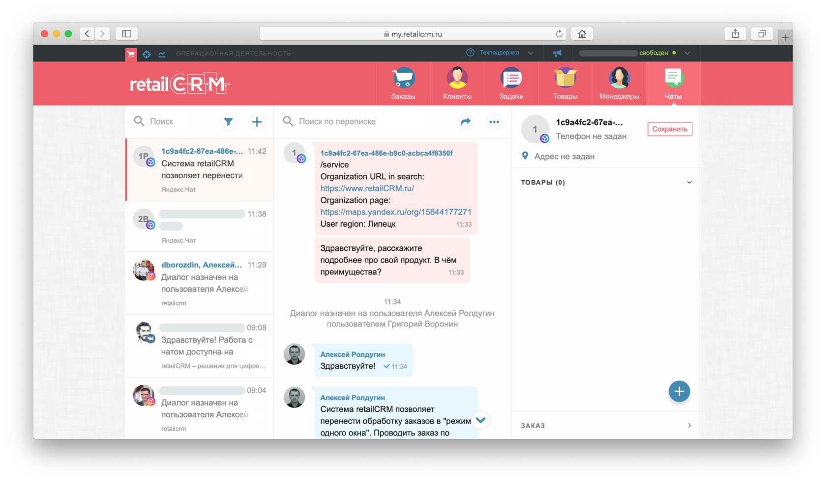The height and width of the screenshot is (483, 826).
Task: Click the forward arrow icon in conversation header
Action: (x=466, y=122)
